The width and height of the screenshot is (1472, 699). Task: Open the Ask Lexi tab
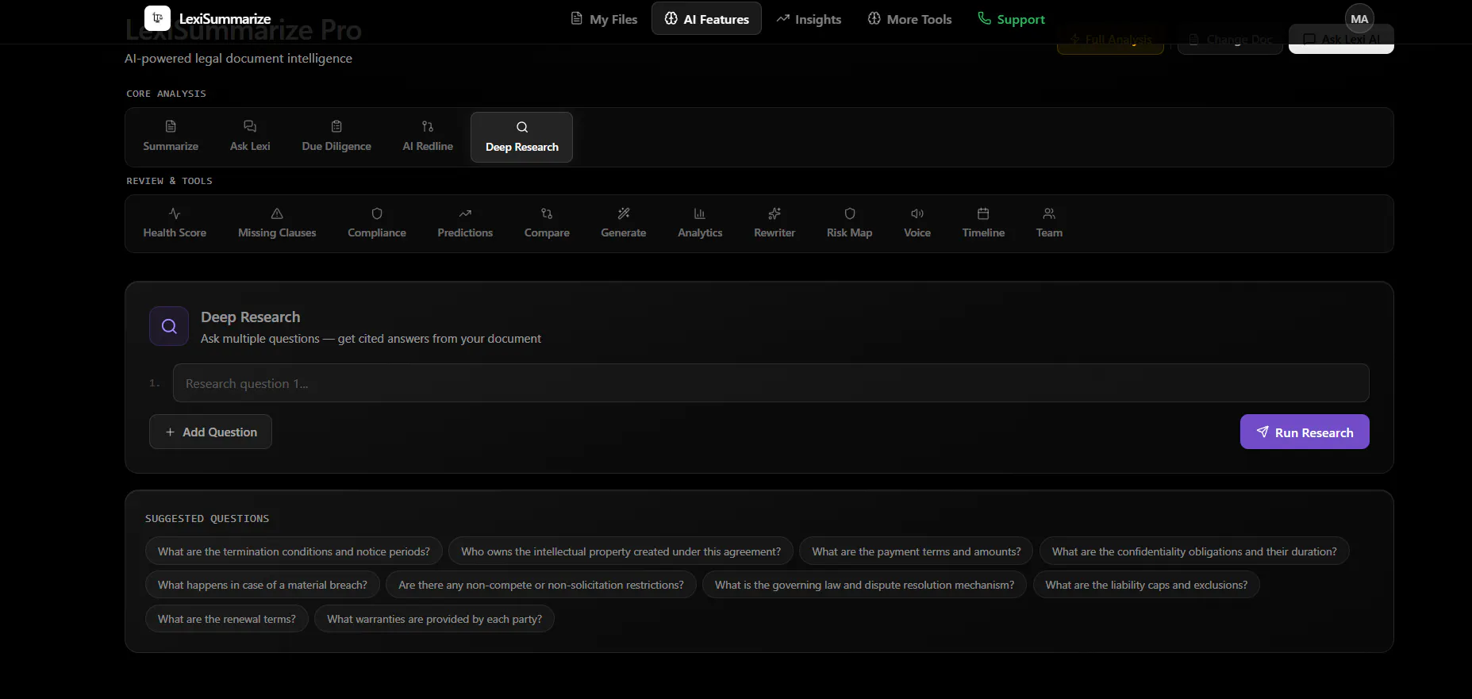(x=250, y=136)
